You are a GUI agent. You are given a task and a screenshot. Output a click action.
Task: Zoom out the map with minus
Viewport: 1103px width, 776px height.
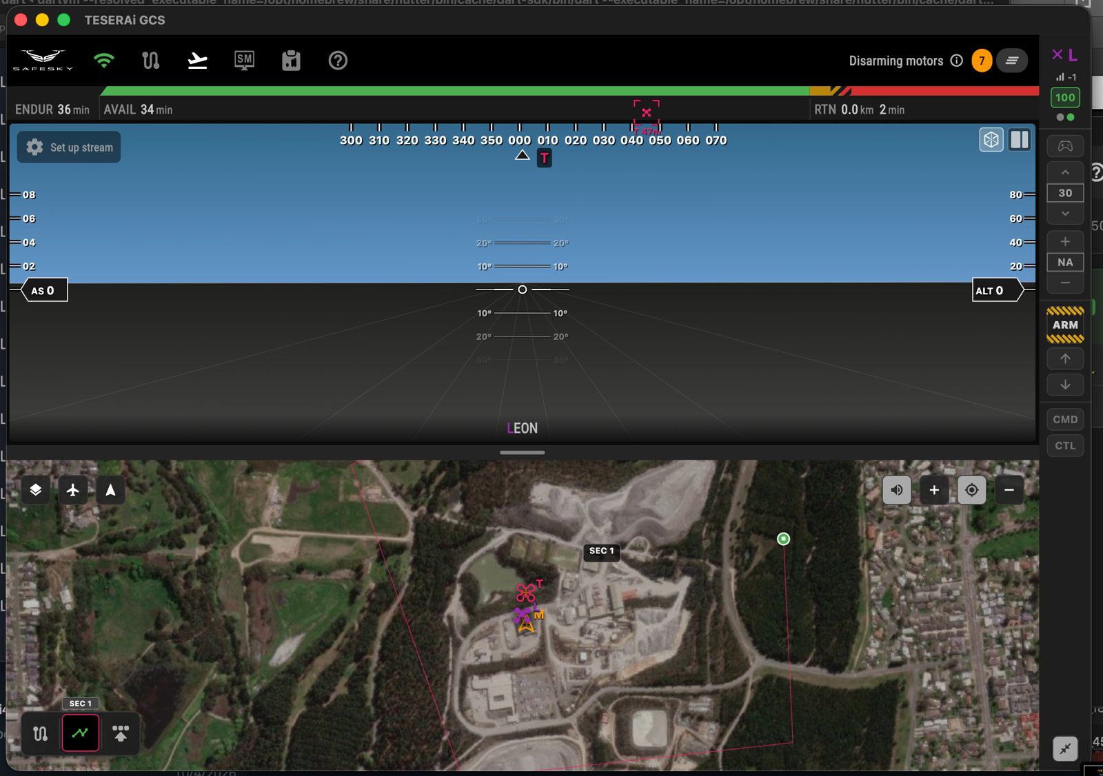pyautogui.click(x=1009, y=490)
